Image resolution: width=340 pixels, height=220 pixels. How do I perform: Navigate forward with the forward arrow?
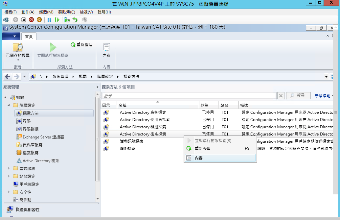[x=16, y=77]
